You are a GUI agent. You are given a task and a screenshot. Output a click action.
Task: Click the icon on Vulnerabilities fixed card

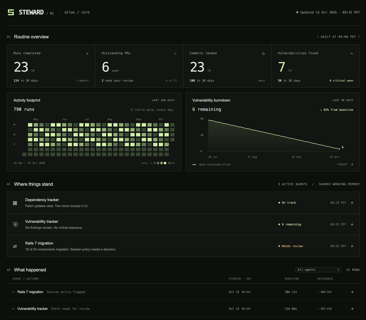pyautogui.click(x=351, y=54)
